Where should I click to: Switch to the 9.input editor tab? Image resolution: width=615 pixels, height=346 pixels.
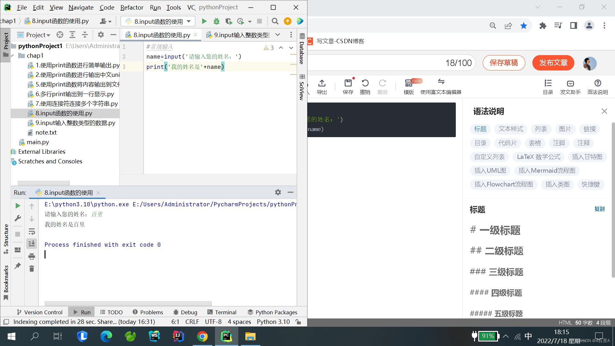(241, 35)
